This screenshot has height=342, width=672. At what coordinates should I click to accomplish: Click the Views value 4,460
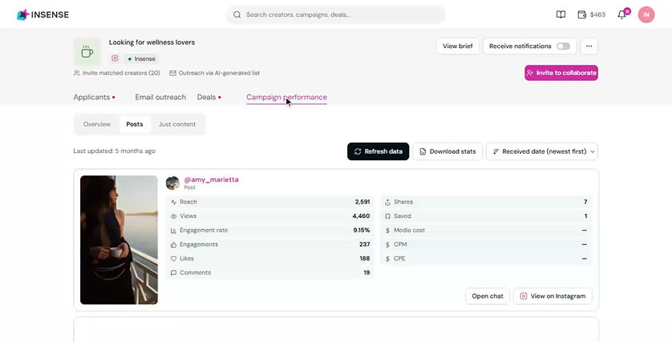361,216
